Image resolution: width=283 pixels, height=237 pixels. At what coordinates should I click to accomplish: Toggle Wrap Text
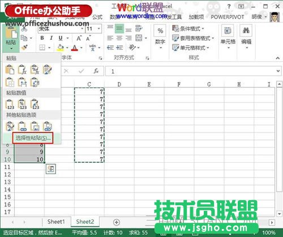click(x=139, y=28)
